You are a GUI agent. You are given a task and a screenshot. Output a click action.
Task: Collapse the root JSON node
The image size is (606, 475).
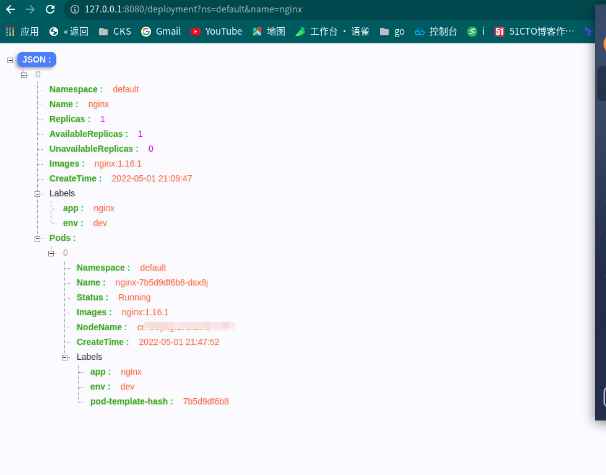[11, 60]
